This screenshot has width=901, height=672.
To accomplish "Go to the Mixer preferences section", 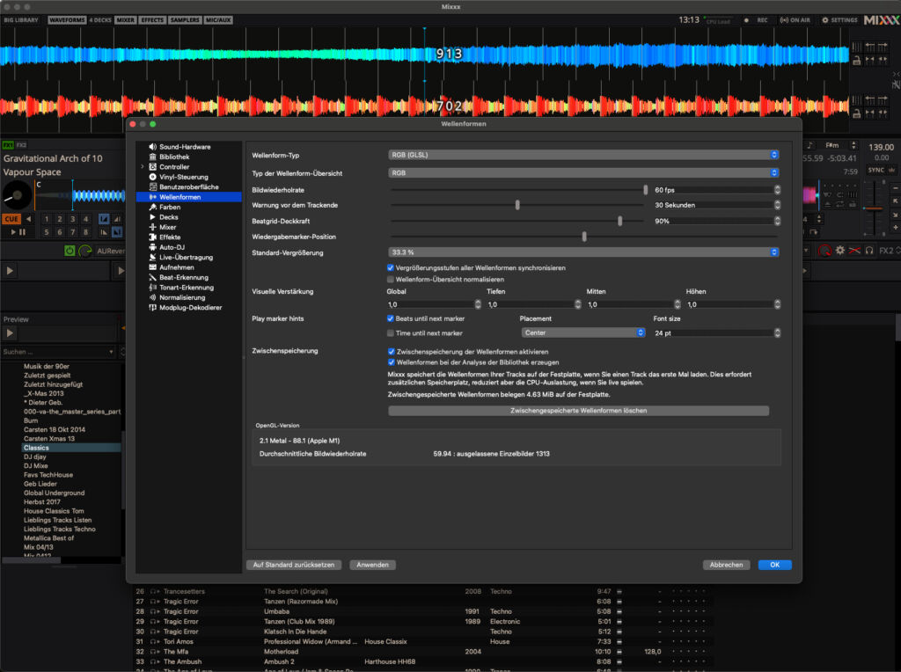I will coord(167,227).
